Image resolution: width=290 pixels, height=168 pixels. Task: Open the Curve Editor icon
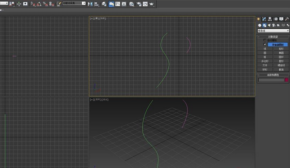click(118, 4)
